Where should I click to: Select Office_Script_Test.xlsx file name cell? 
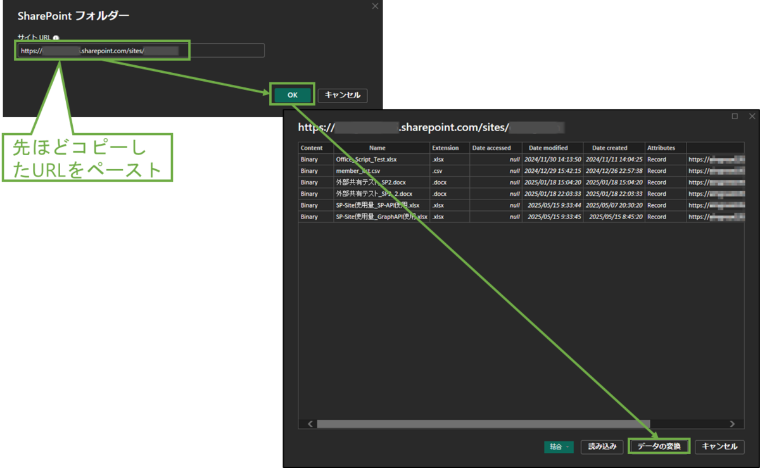point(381,160)
